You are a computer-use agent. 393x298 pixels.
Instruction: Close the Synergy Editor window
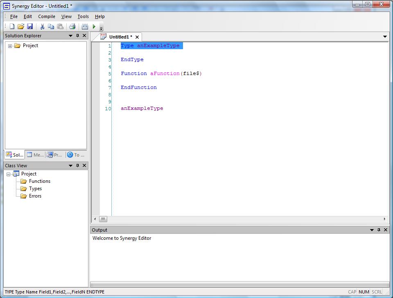point(381,4)
